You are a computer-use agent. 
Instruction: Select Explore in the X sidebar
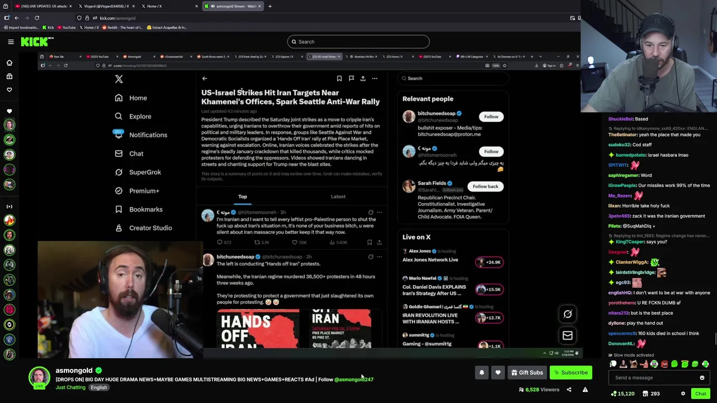pyautogui.click(x=133, y=116)
